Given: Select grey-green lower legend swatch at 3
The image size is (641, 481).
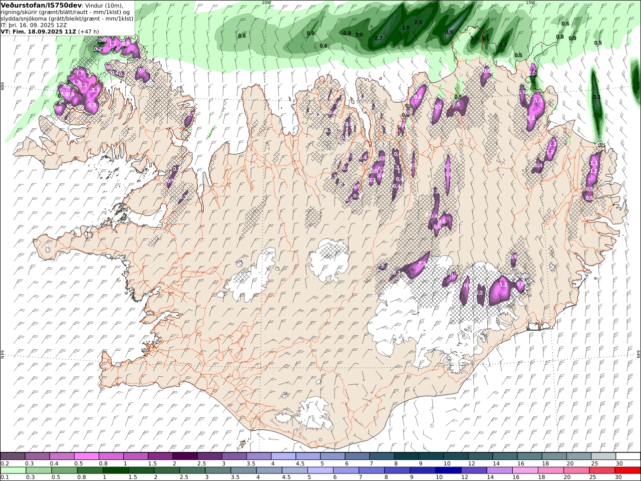Looking at the screenshot, I should tap(217, 470).
